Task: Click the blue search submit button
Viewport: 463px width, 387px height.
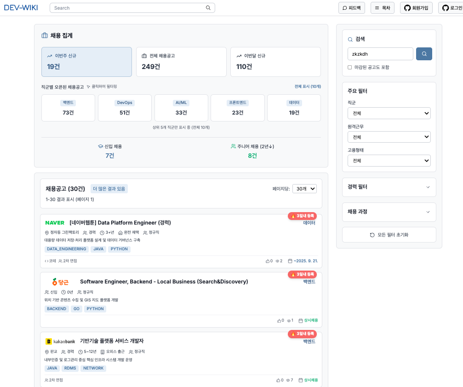Action: (x=424, y=54)
